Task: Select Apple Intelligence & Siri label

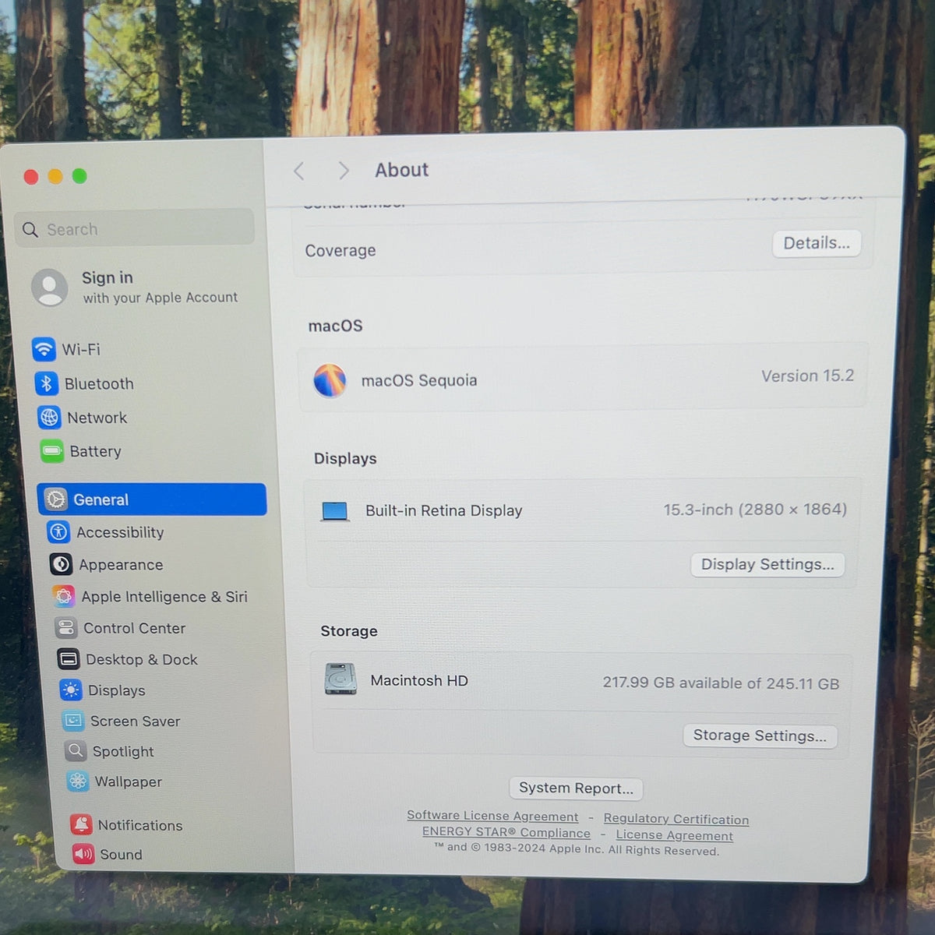Action: 164,597
